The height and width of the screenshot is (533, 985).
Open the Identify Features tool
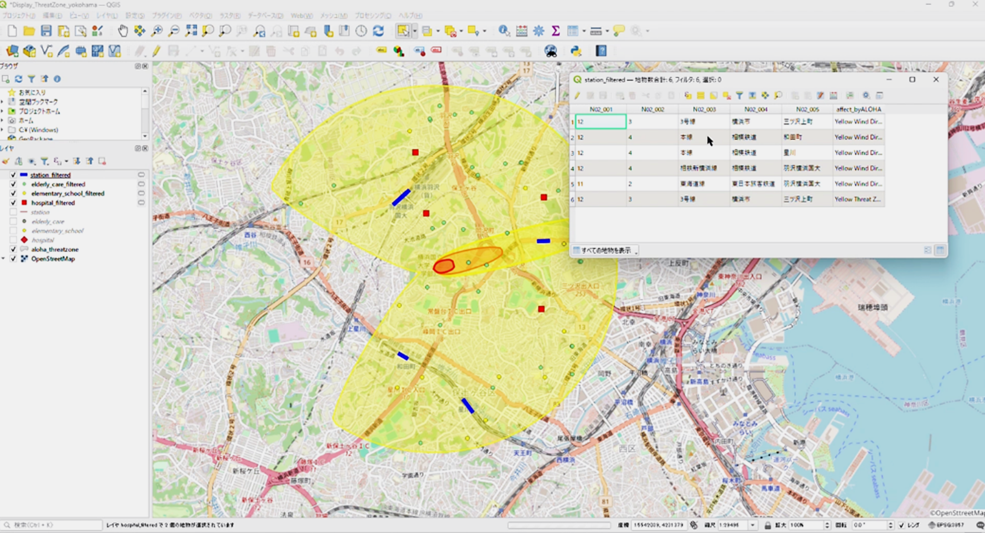pyautogui.click(x=504, y=31)
